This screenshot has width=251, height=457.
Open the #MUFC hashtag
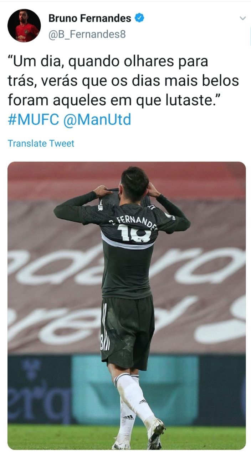[x=33, y=120]
